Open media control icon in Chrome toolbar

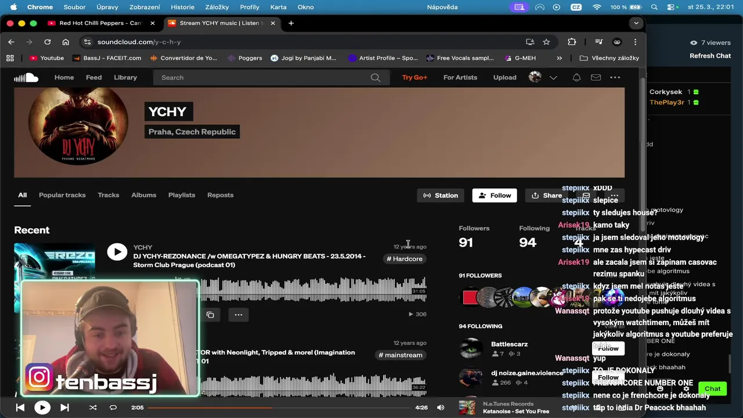[599, 42]
